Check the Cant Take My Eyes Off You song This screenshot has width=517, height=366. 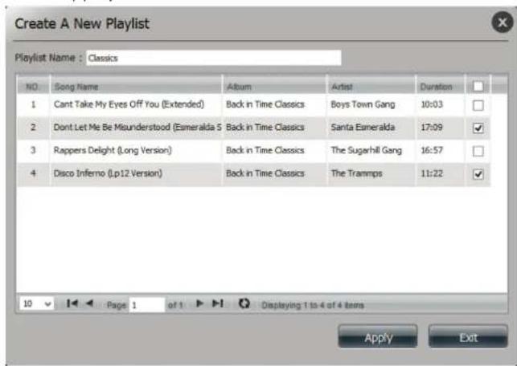[x=478, y=105]
